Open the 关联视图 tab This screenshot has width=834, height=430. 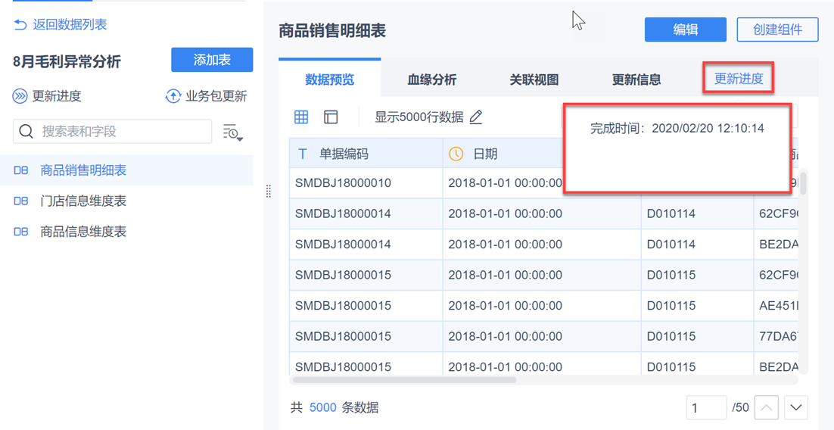[534, 79]
